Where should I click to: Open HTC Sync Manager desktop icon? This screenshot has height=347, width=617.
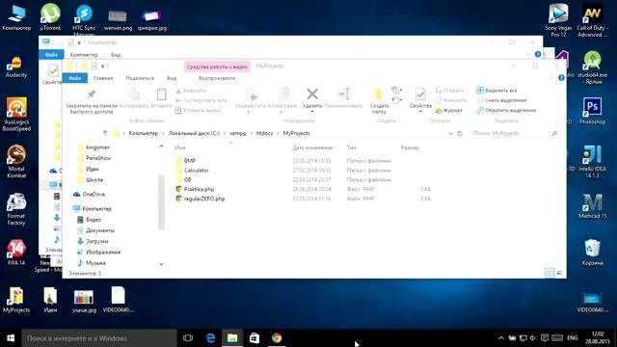point(84,19)
